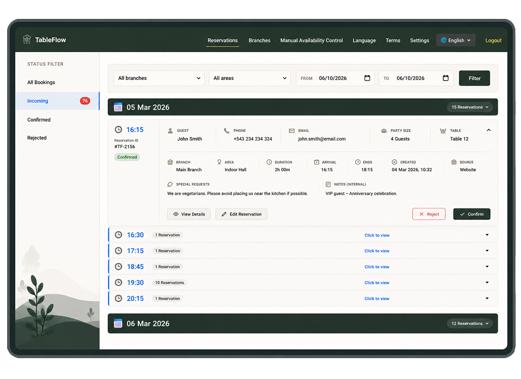
Task: Open the All branches dropdown
Action: pos(159,78)
